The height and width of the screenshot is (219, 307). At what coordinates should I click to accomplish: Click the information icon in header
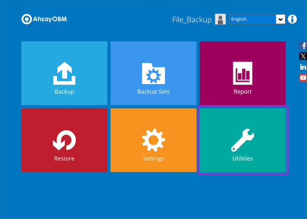pyautogui.click(x=292, y=19)
